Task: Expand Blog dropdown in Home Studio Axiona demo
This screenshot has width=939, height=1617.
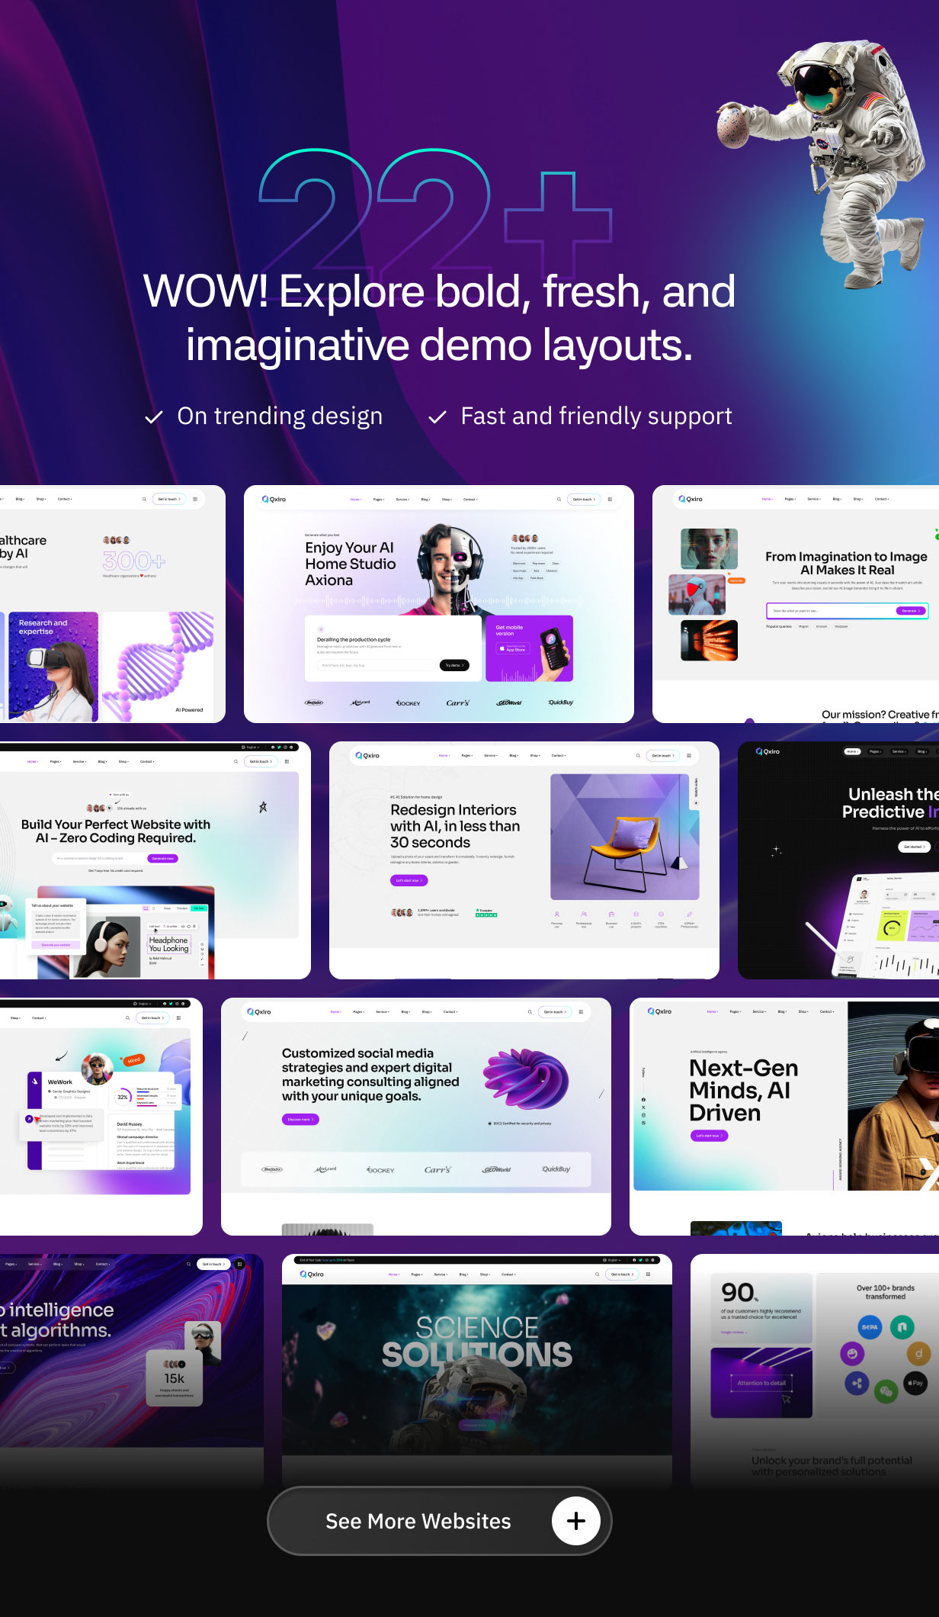Action: [x=425, y=500]
